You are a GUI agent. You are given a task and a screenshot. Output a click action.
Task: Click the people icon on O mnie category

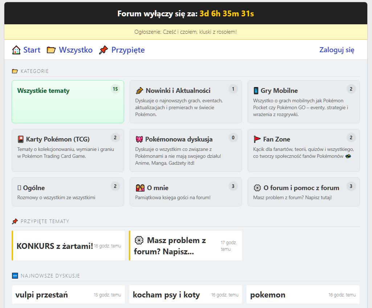[x=140, y=187]
